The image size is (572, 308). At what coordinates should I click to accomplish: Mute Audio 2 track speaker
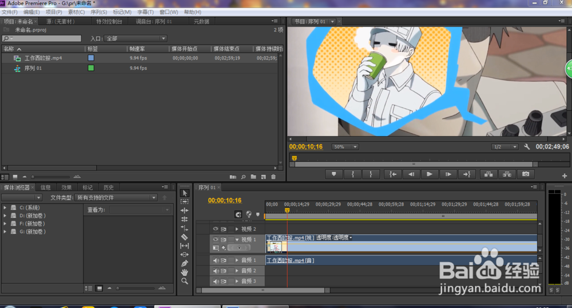(216, 271)
